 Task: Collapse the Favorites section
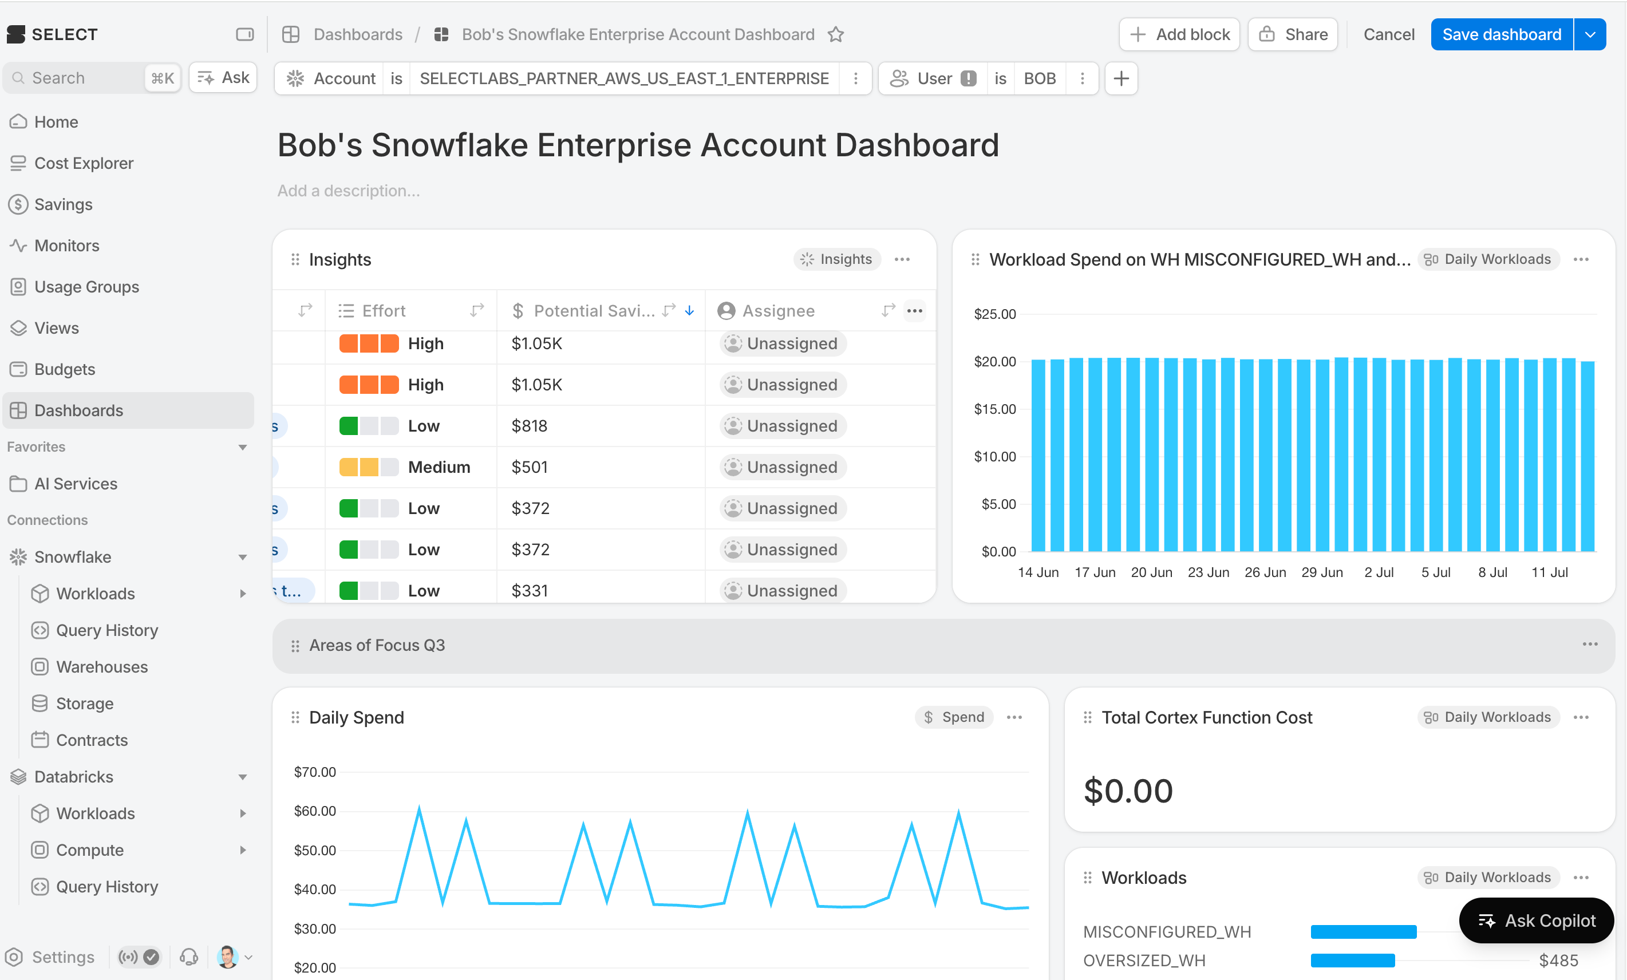coord(242,447)
